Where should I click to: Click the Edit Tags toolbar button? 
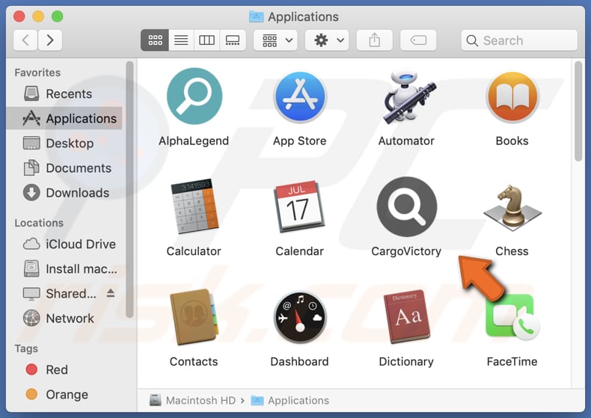(418, 40)
